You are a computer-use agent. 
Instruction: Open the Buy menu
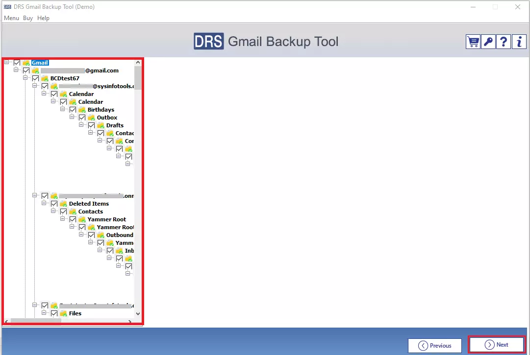[28, 18]
